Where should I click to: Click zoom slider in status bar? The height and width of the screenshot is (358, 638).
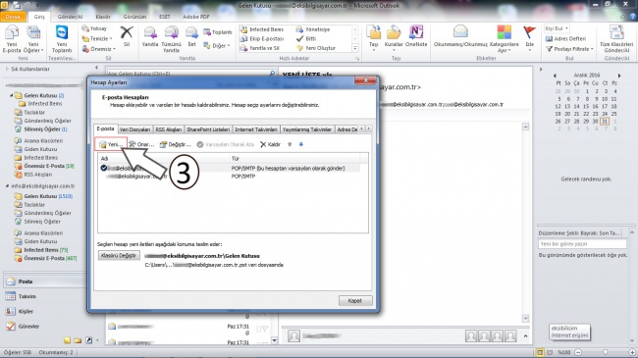605,352
